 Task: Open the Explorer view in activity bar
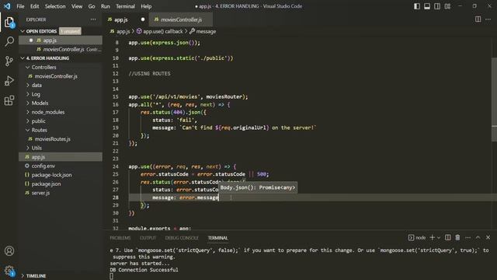click(x=9, y=23)
